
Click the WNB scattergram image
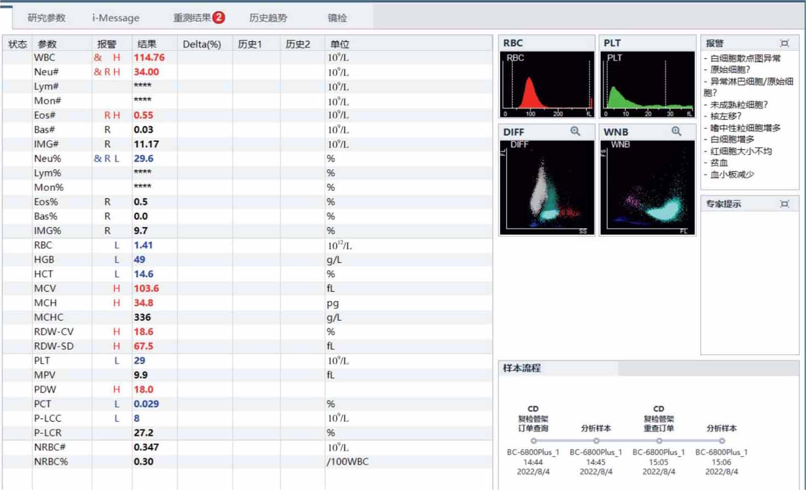tap(647, 187)
